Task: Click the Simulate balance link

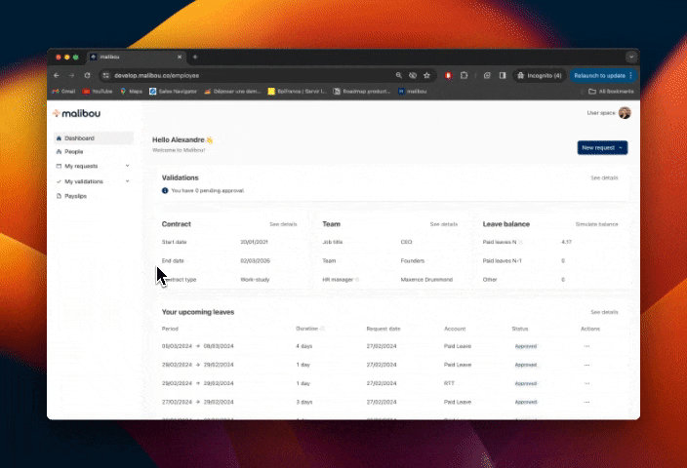Action: pos(596,224)
